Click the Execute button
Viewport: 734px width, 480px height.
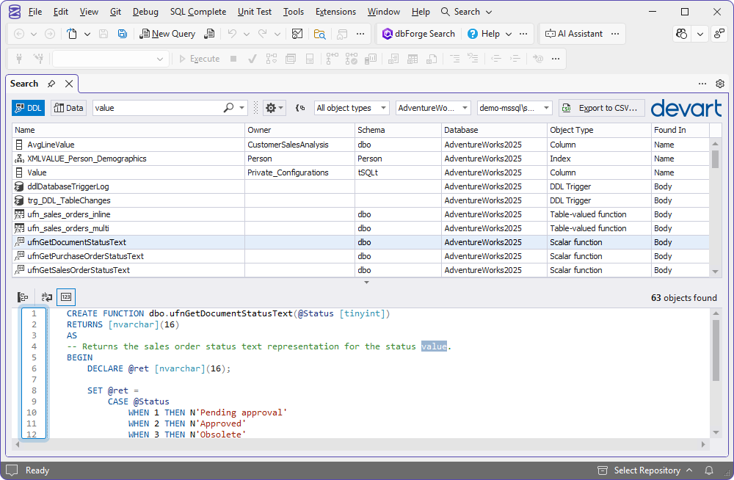(x=200, y=59)
